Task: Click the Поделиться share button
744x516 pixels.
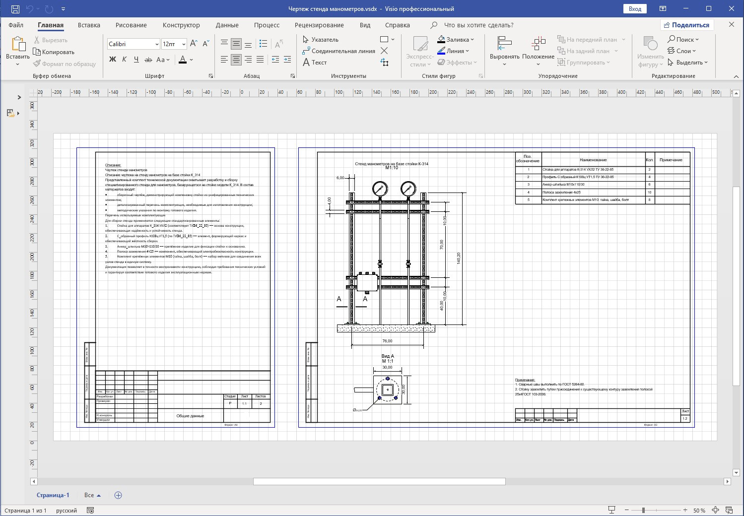Action: (686, 25)
